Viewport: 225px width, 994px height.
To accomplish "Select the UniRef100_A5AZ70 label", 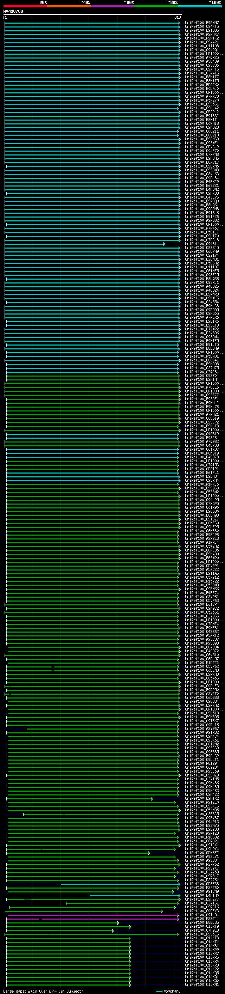I will (202, 100).
